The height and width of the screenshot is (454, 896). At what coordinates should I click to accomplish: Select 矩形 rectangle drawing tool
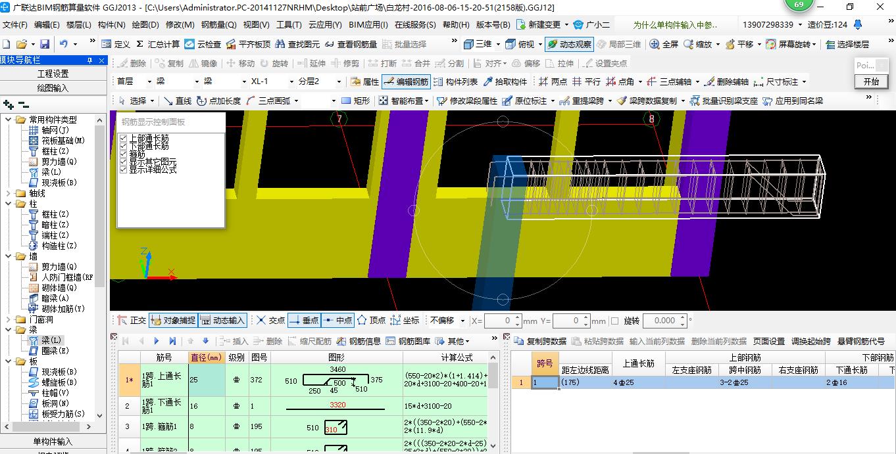pos(355,101)
